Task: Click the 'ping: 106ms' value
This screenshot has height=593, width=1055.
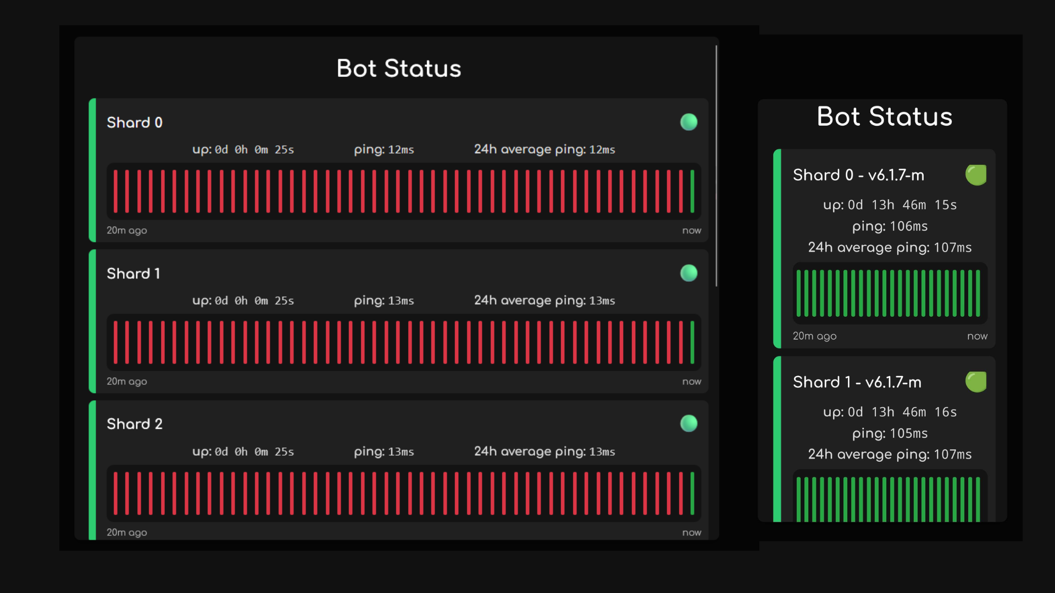Action: pos(890,226)
